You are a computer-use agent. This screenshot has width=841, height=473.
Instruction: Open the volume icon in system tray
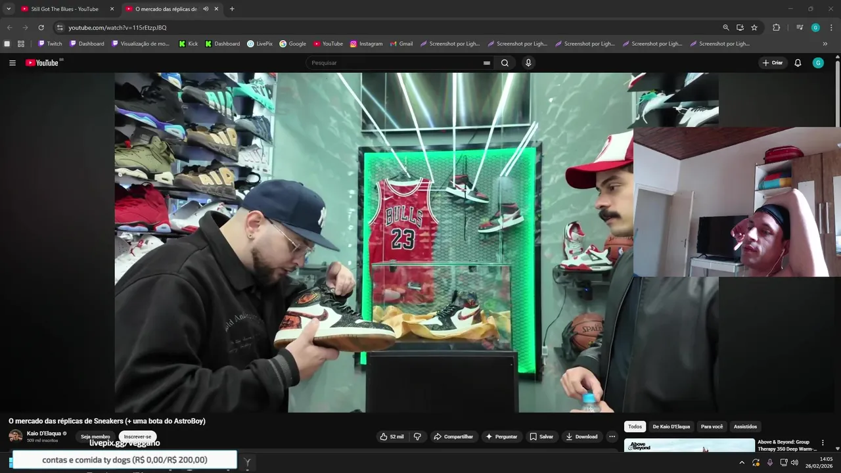click(x=795, y=462)
